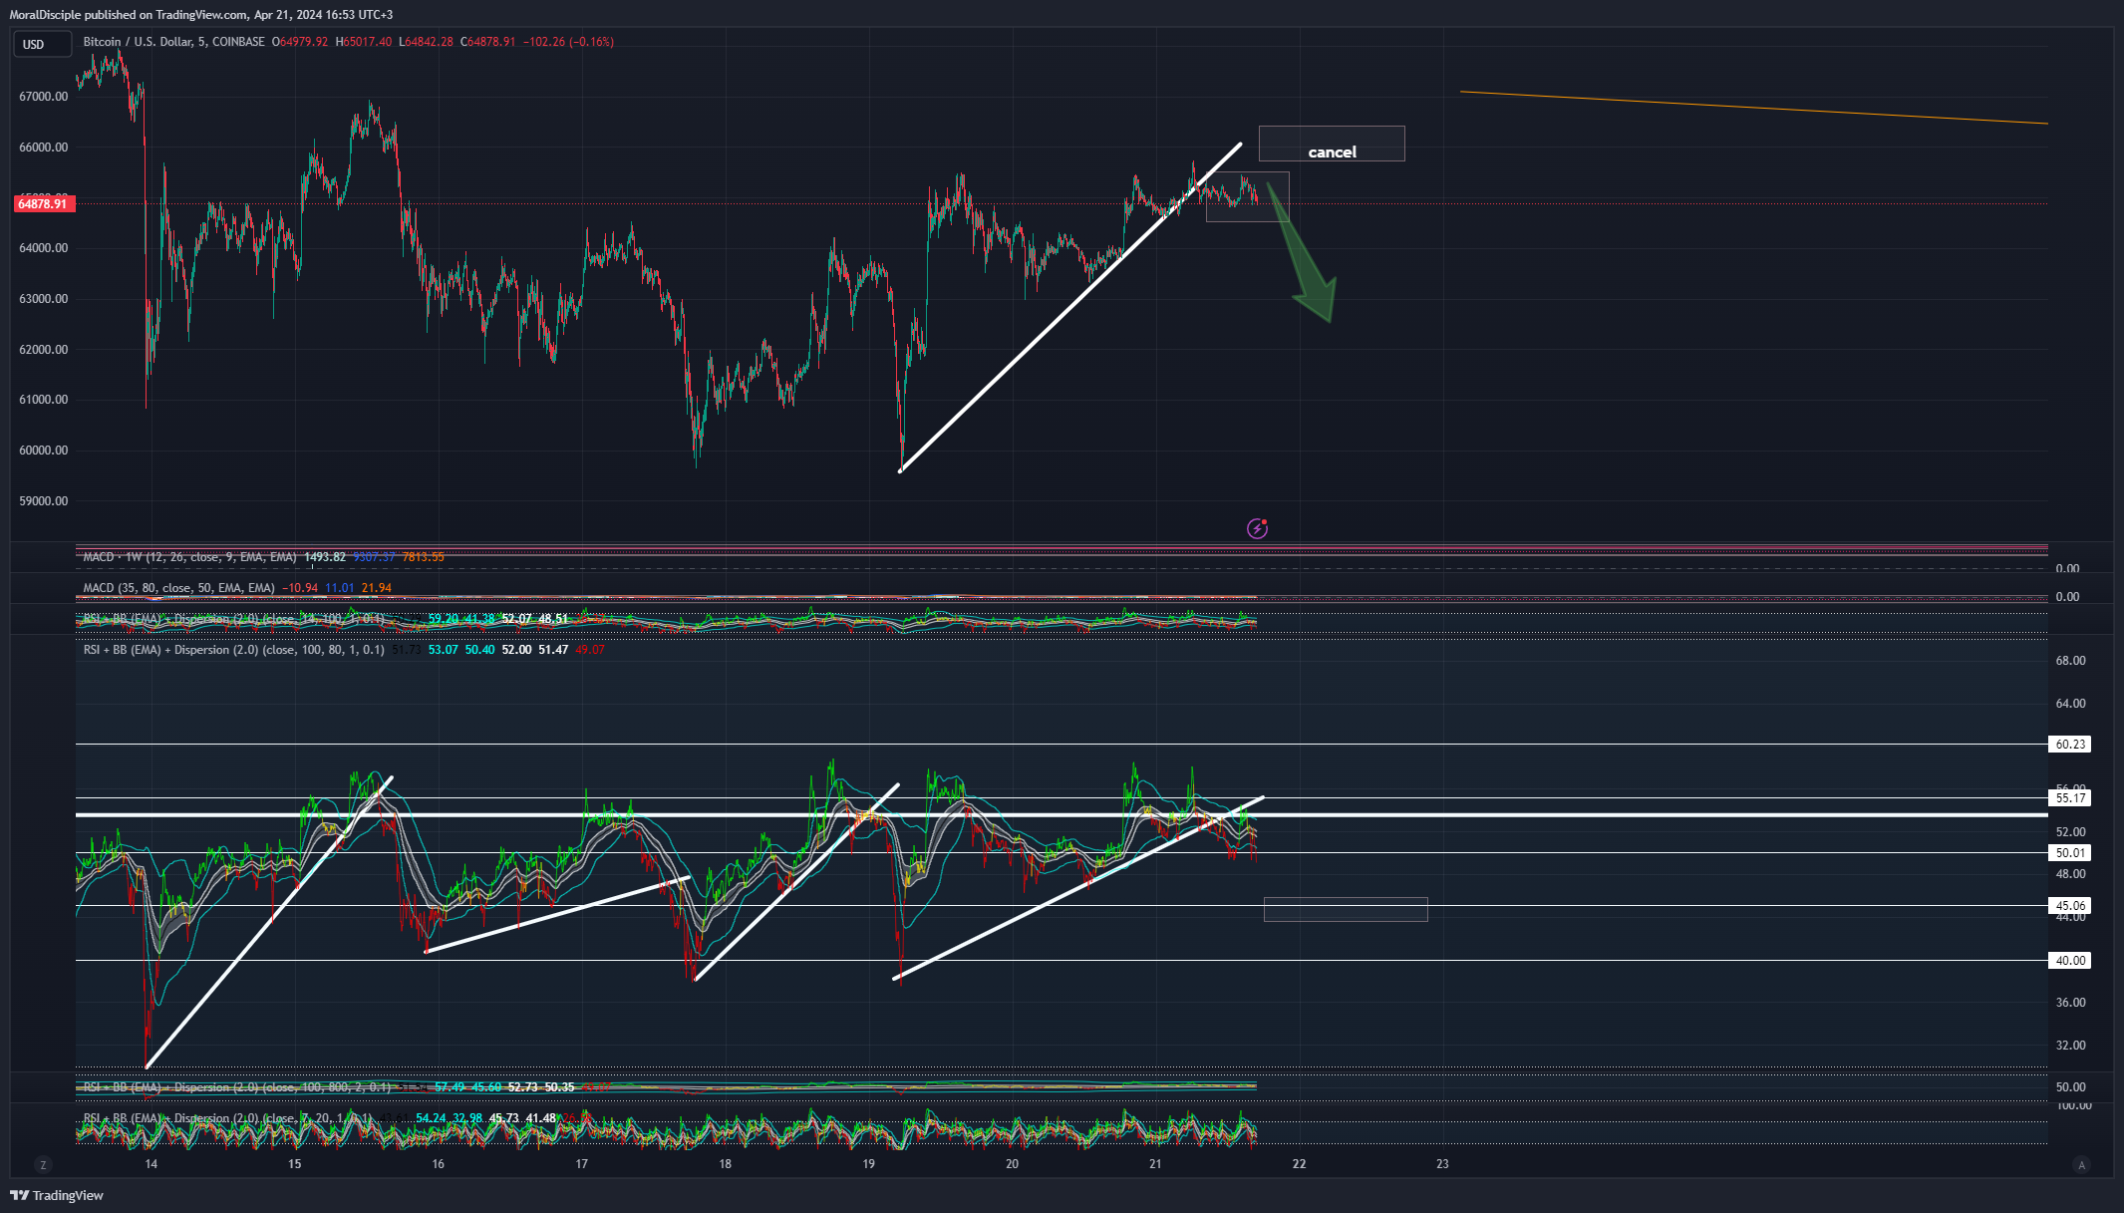
Task: Click the date label 23 on time axis
Action: [x=1442, y=1164]
